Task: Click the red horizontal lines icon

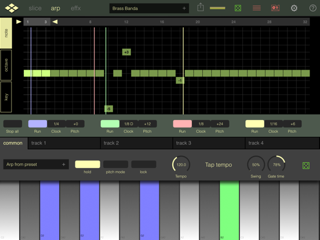Action: point(257,8)
